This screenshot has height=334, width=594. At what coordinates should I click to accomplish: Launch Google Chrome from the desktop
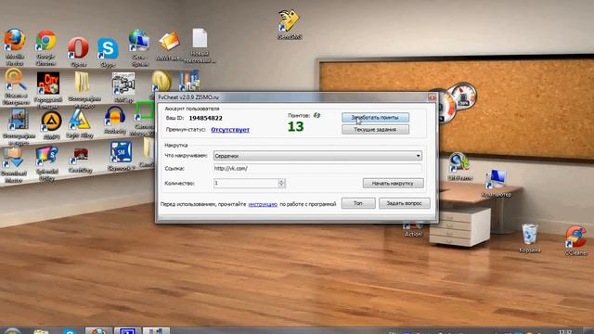tap(45, 41)
